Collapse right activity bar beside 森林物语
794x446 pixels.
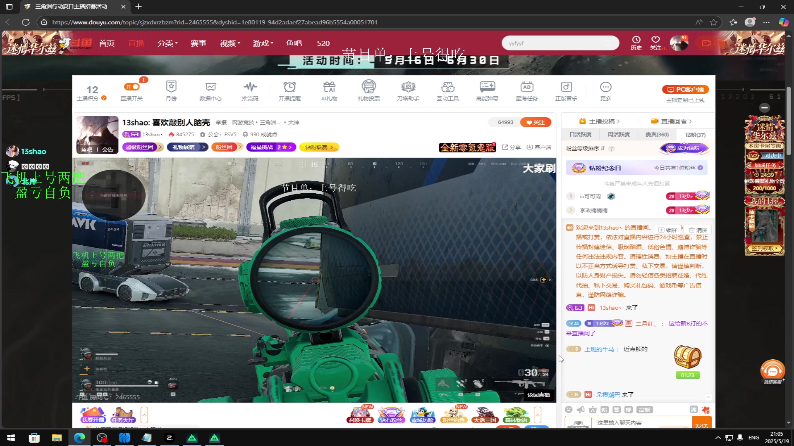(x=538, y=415)
